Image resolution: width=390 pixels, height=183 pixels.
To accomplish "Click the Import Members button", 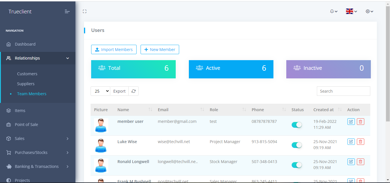I will (114, 50).
